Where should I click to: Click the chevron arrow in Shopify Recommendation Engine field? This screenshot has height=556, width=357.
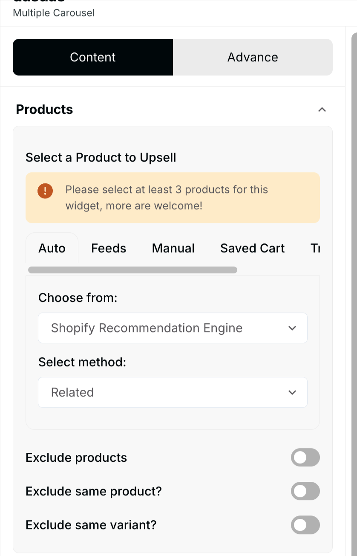pyautogui.click(x=292, y=328)
